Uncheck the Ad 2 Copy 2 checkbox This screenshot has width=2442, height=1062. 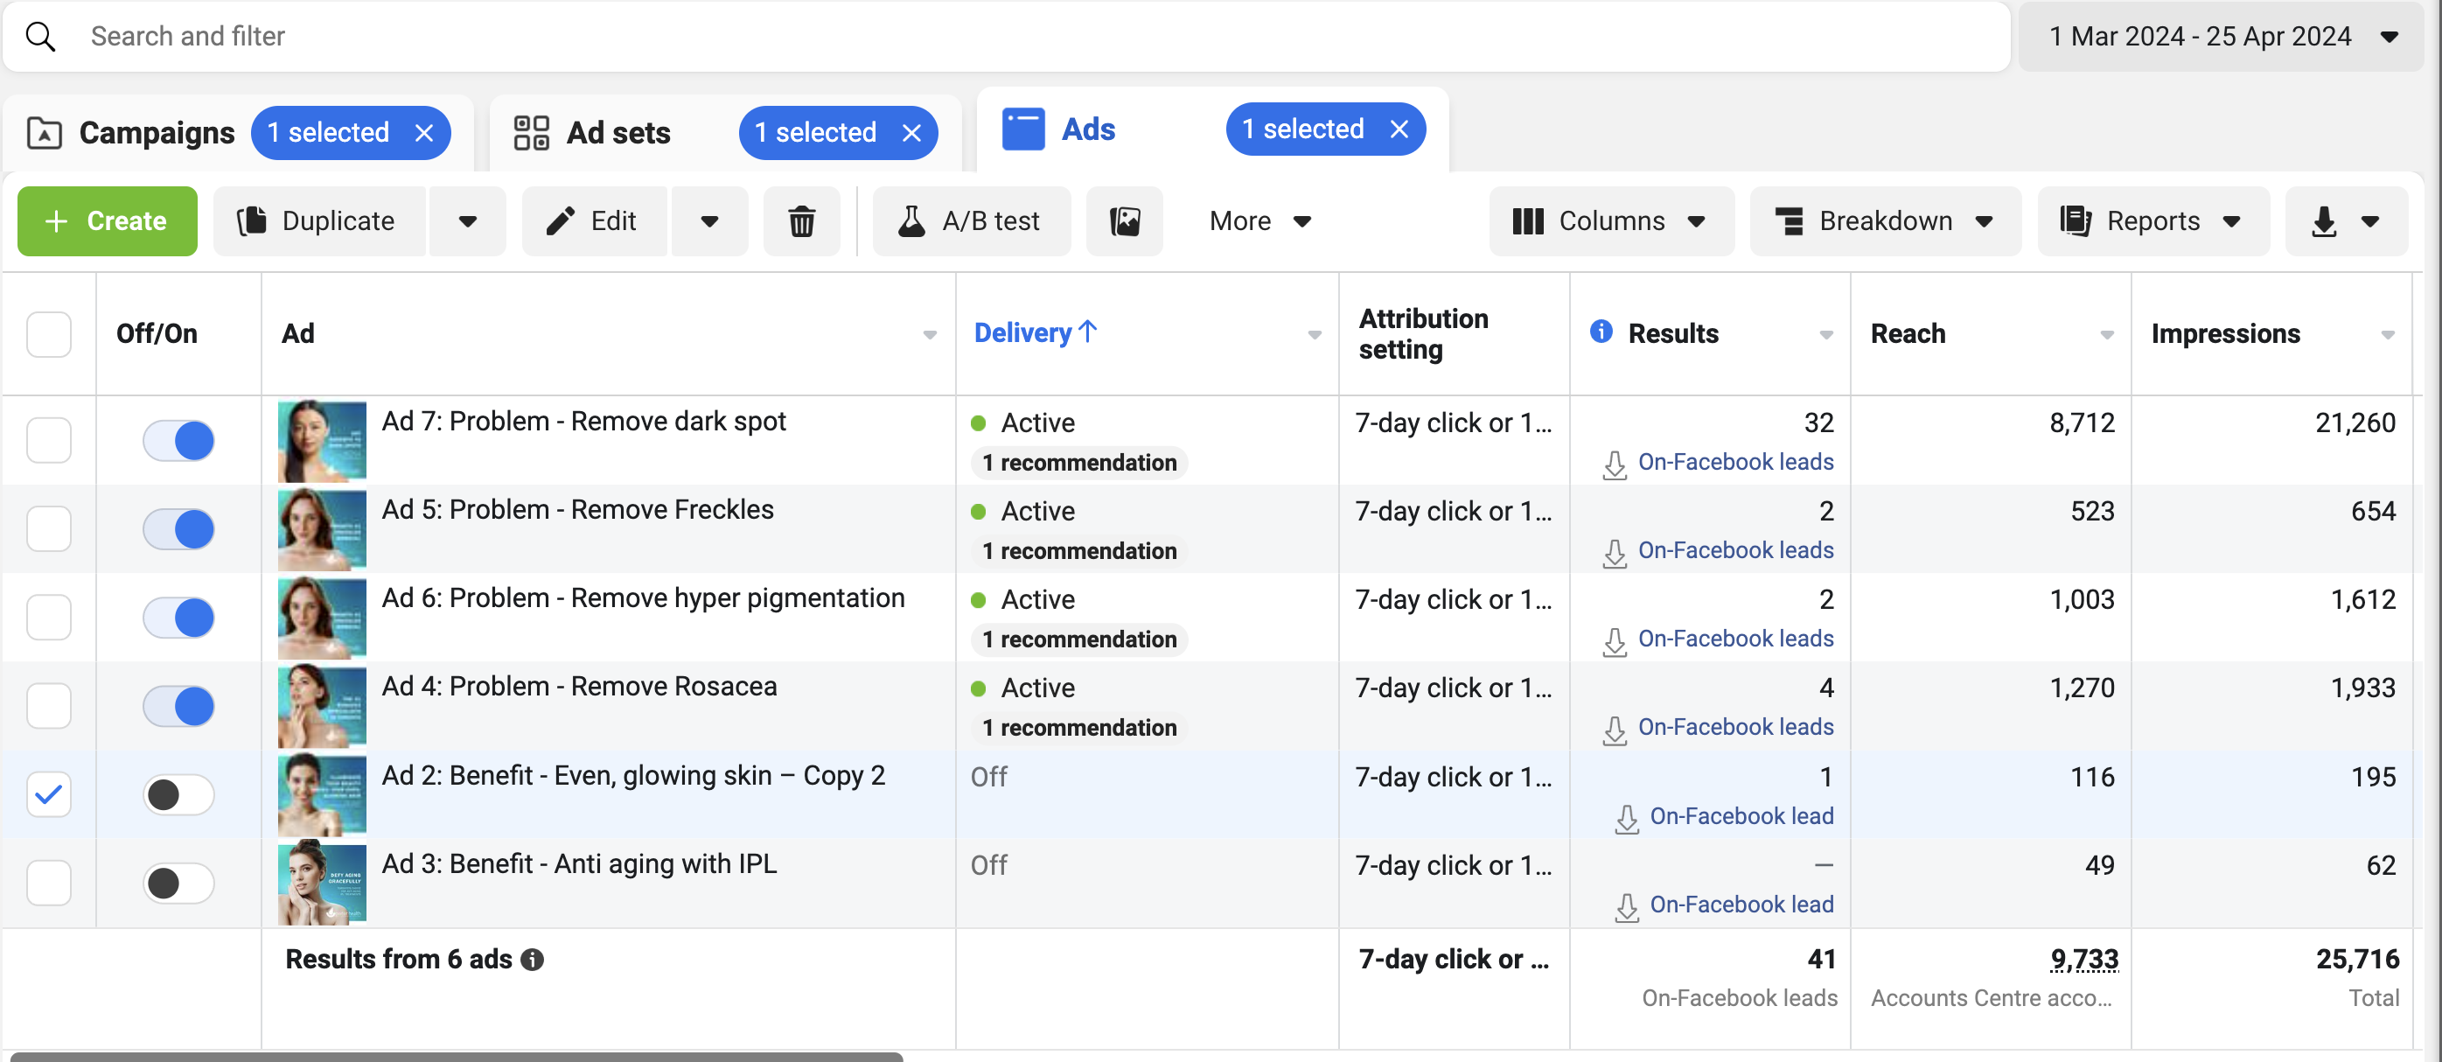[48, 794]
